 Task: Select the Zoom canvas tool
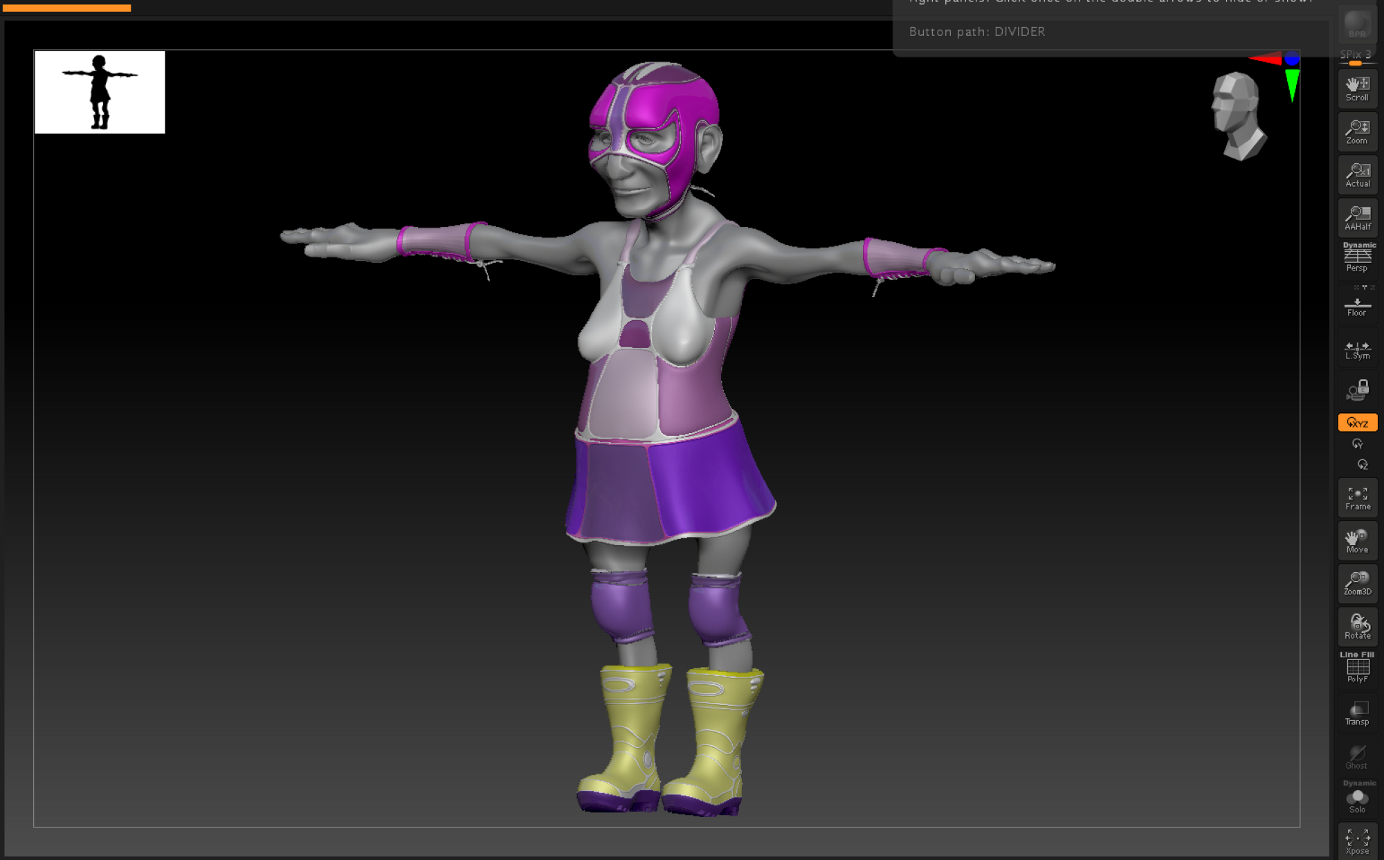click(x=1357, y=131)
